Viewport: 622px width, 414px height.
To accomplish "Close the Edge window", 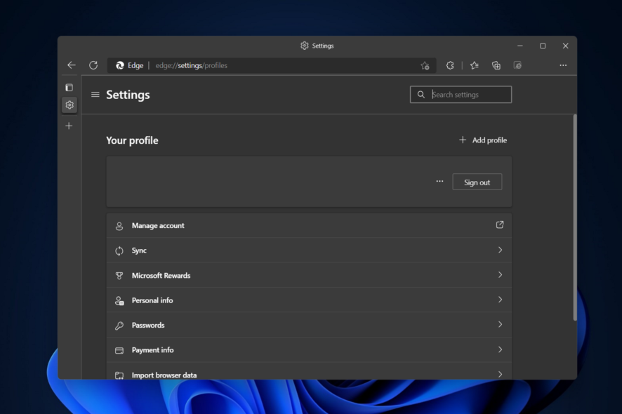I will click(566, 46).
